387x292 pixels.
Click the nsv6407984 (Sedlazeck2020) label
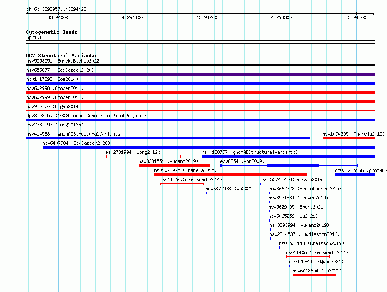pyautogui.click(x=76, y=143)
